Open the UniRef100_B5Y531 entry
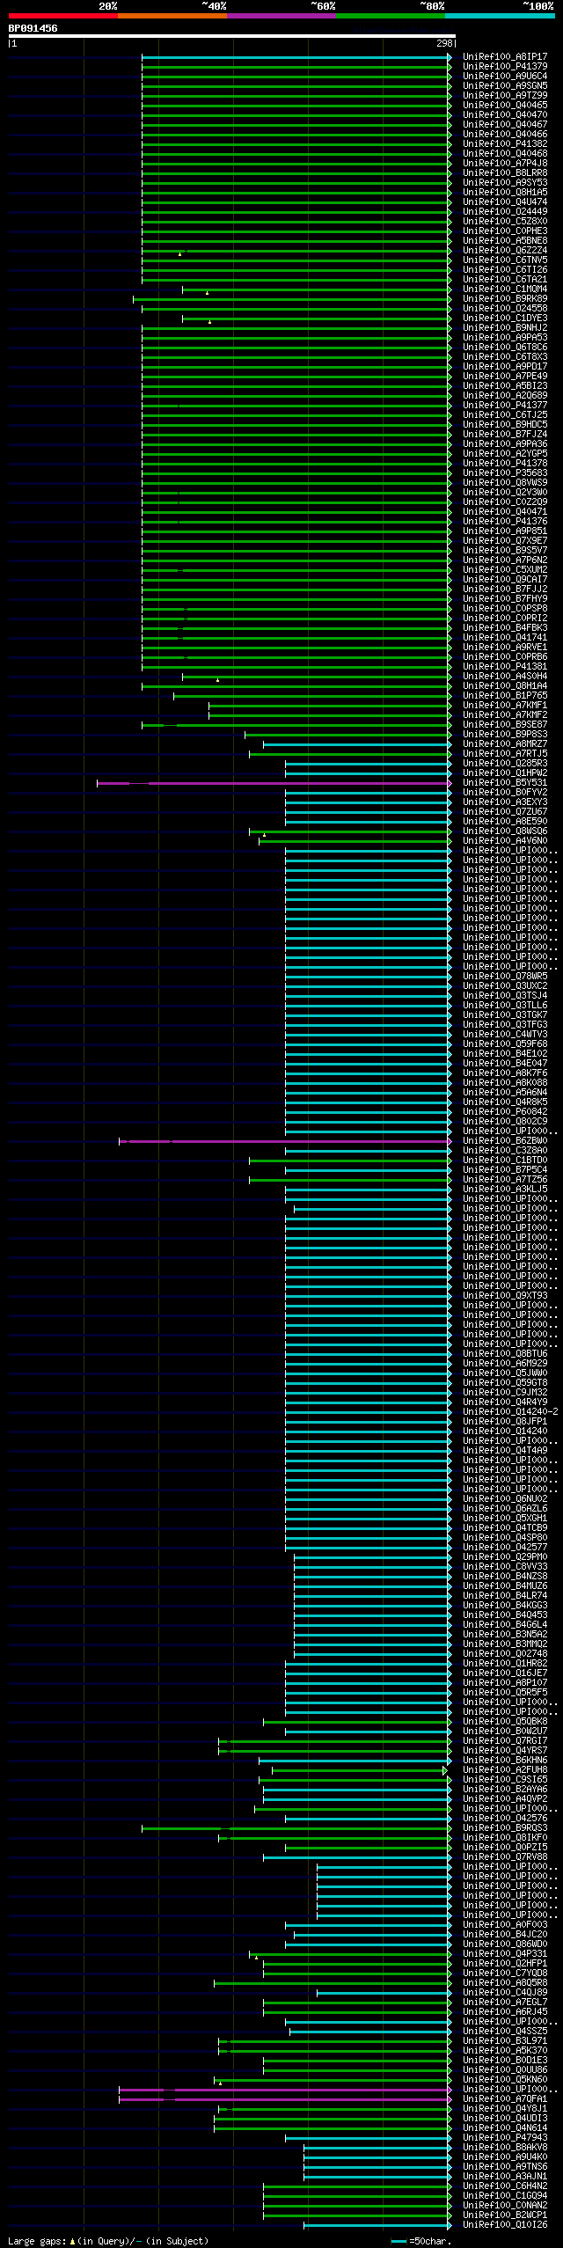Viewport: 563px width, 2248px height. (505, 783)
